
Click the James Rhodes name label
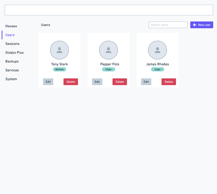(157, 64)
